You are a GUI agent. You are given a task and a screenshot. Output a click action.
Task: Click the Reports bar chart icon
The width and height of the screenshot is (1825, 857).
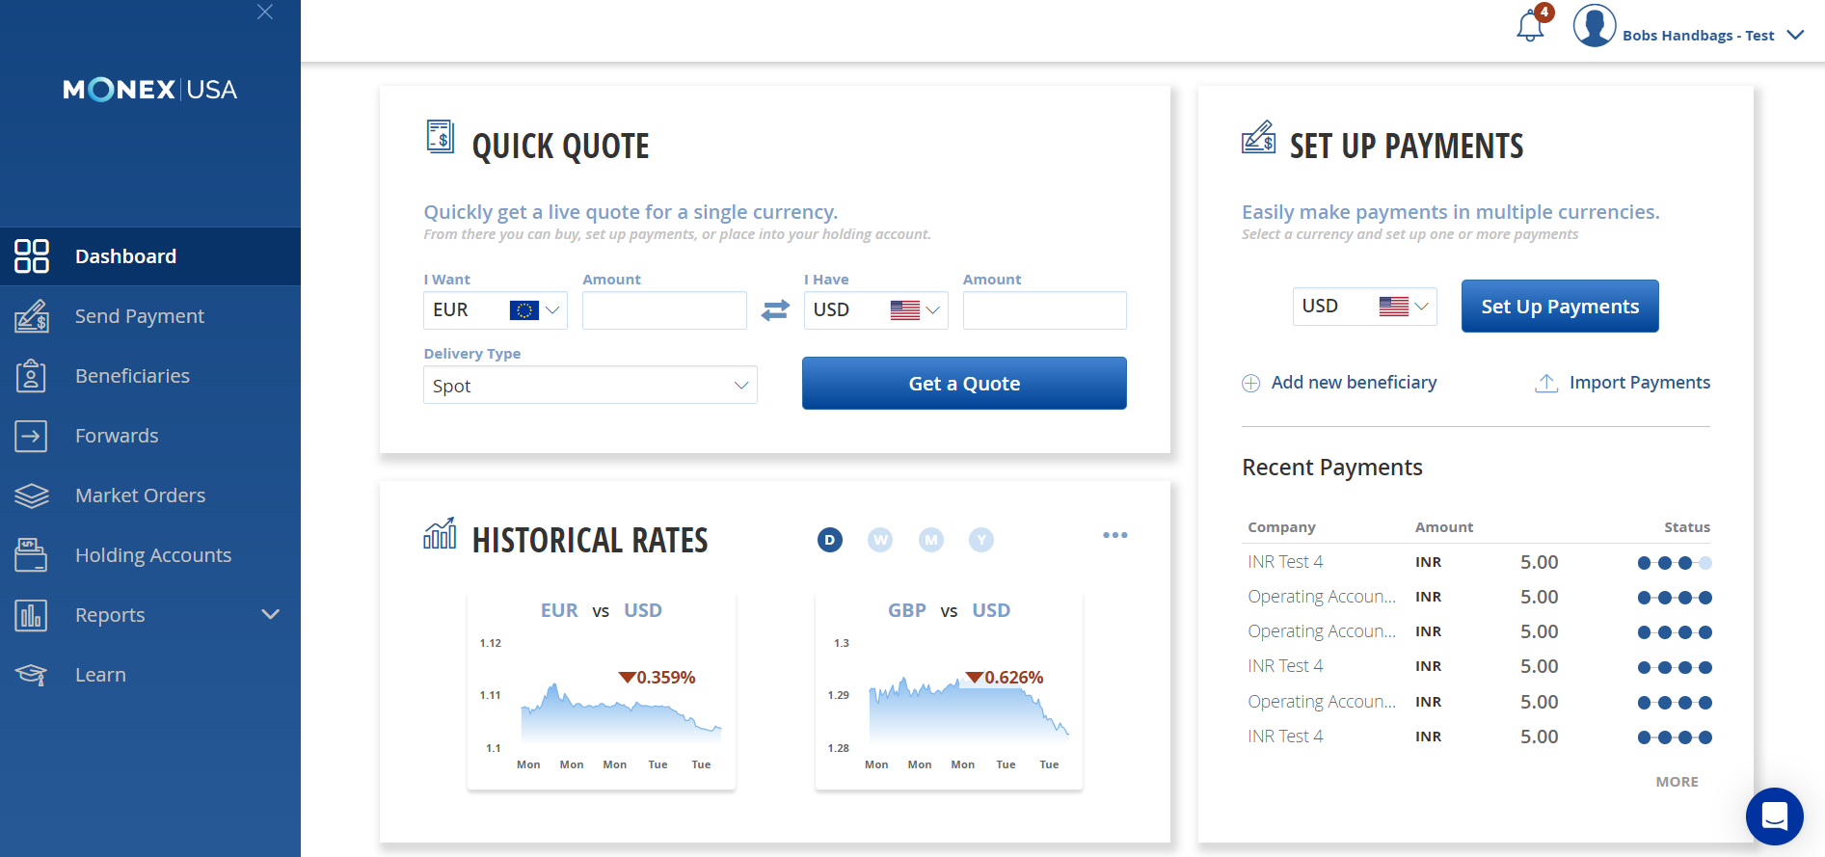pos(32,615)
